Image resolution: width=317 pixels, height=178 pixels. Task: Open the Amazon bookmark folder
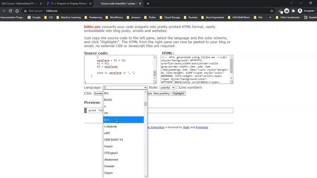[133, 18]
